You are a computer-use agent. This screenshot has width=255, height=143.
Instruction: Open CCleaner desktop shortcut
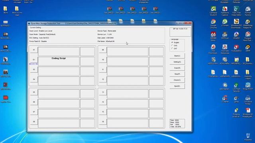point(225,99)
